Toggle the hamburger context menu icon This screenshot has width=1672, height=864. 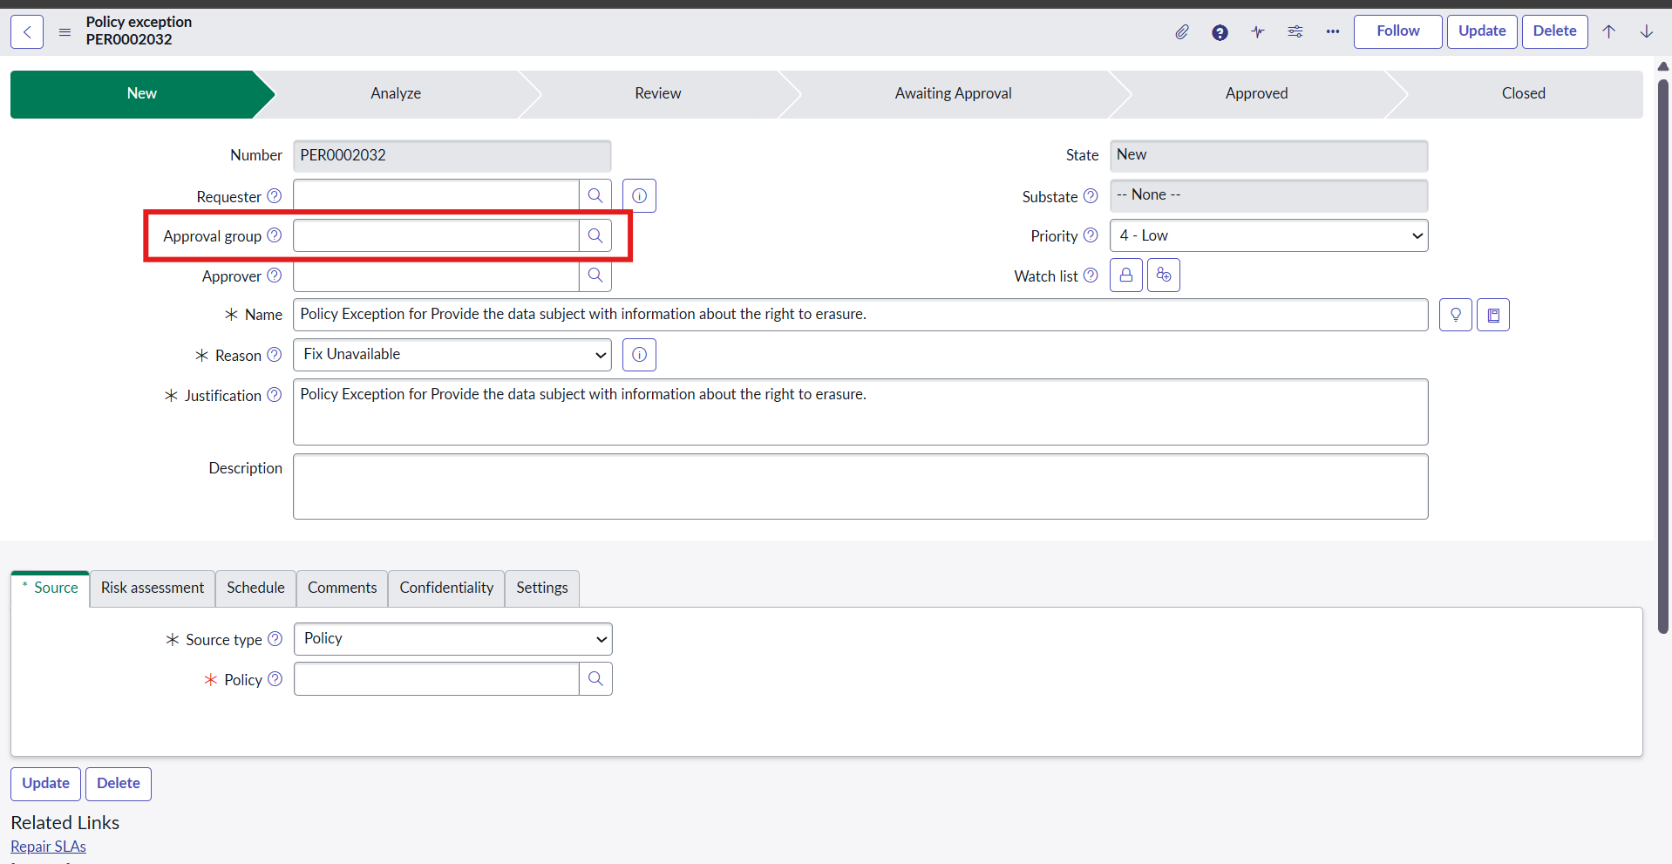(x=65, y=32)
